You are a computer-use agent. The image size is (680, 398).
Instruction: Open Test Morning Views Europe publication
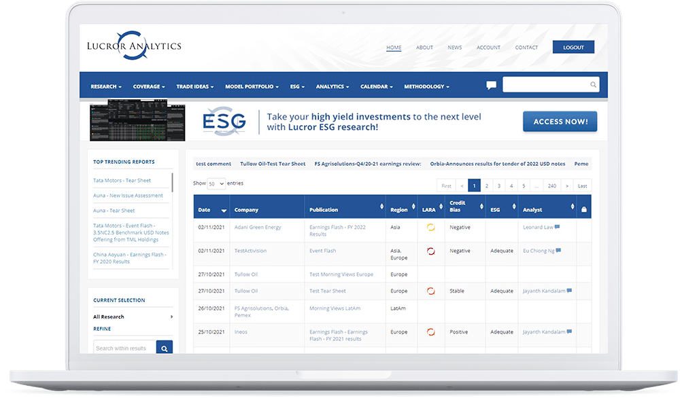(x=341, y=274)
